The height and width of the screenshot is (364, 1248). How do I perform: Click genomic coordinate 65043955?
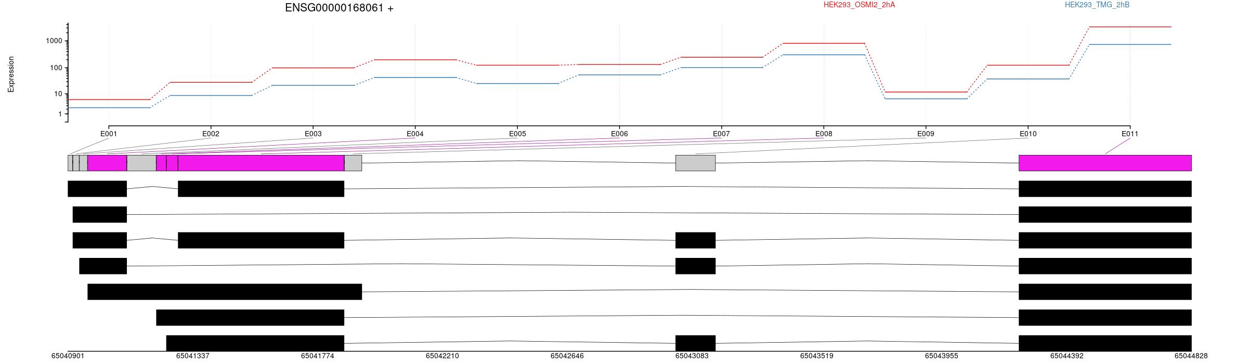942,356
